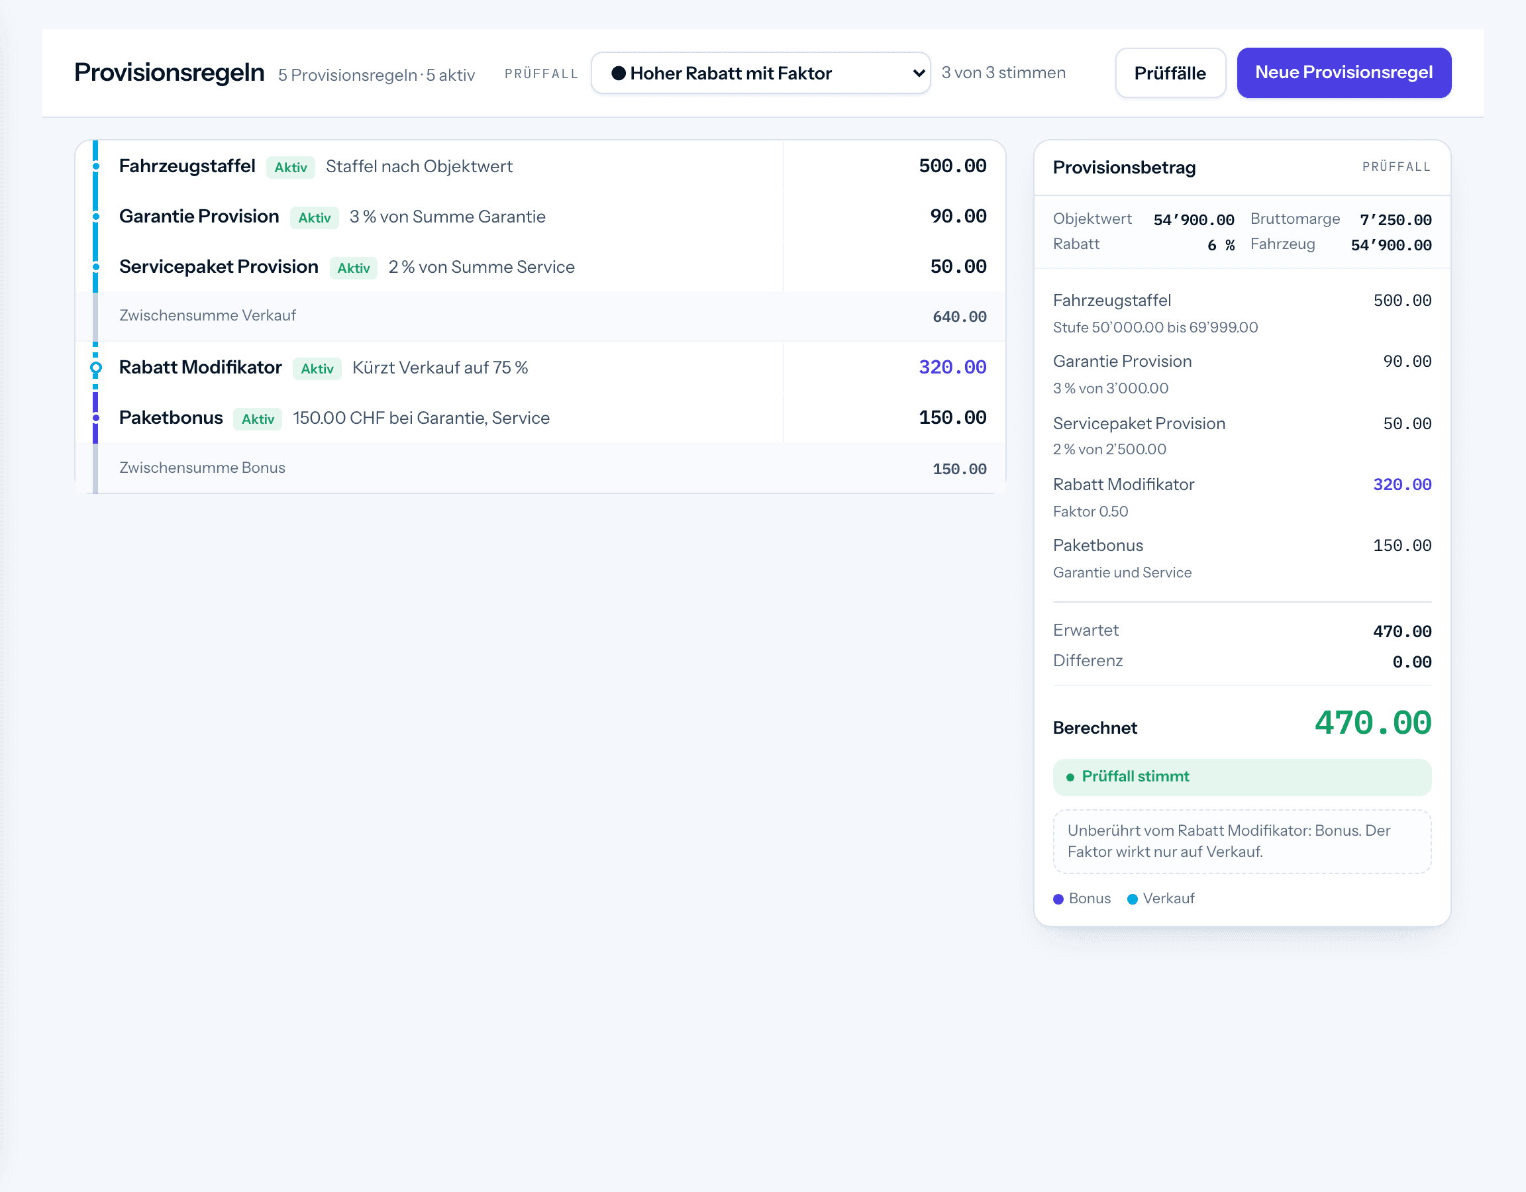Click the ring marker beside Rabatt Modifikator
The width and height of the screenshot is (1526, 1192).
pos(96,368)
